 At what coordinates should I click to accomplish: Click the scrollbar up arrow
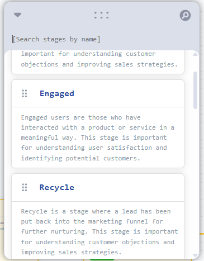pos(195,54)
